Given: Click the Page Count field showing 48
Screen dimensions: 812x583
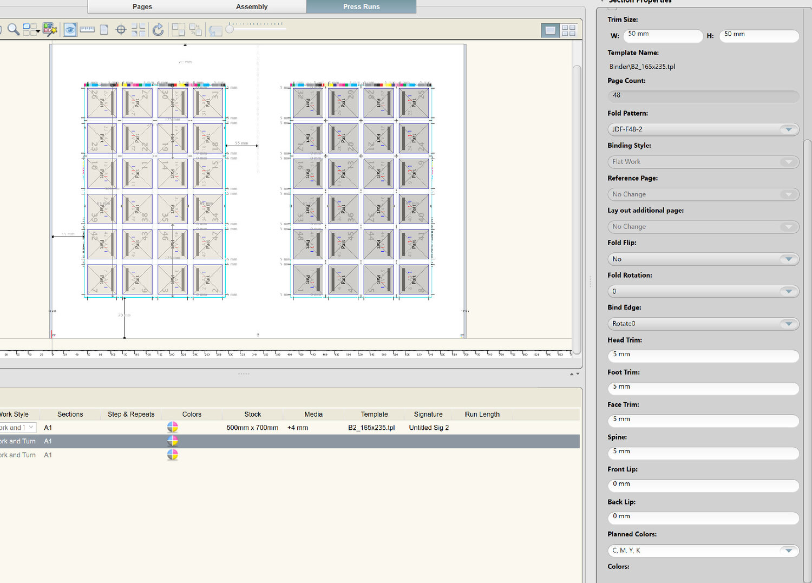Looking at the screenshot, I should coord(703,97).
